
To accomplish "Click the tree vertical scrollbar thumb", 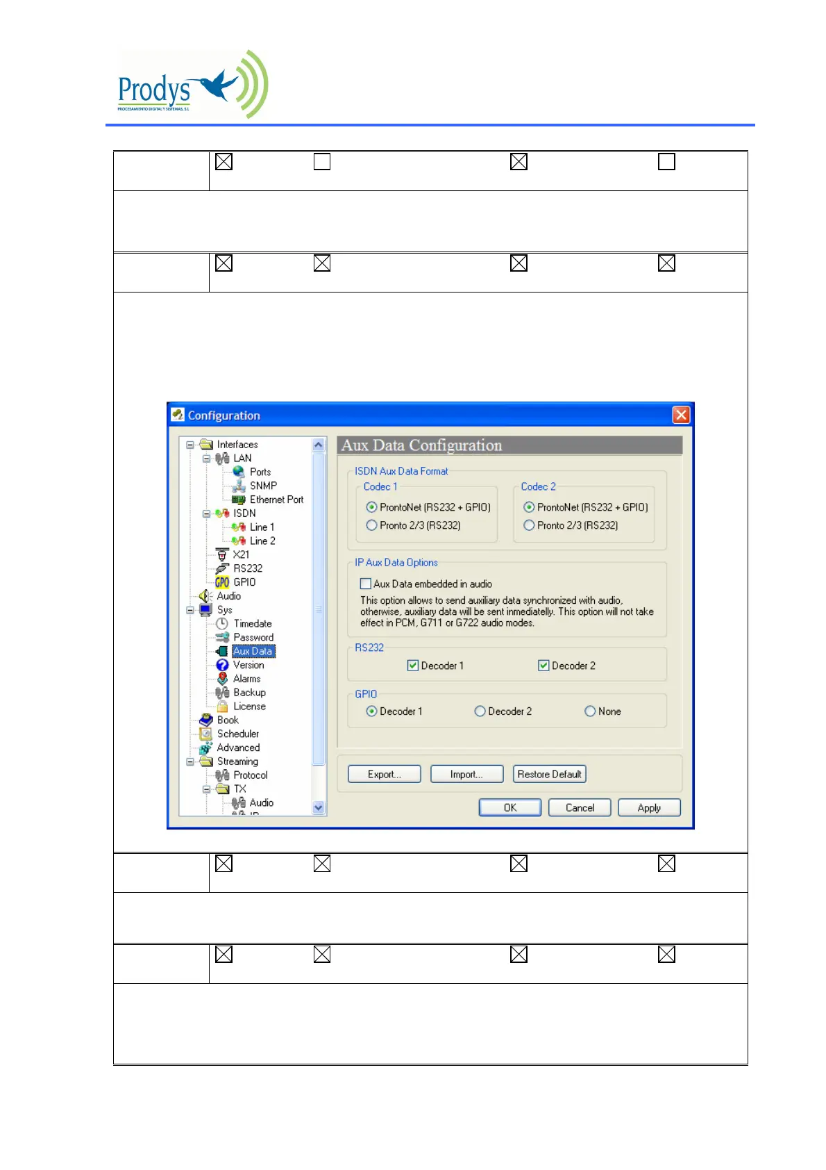I will click(x=319, y=609).
